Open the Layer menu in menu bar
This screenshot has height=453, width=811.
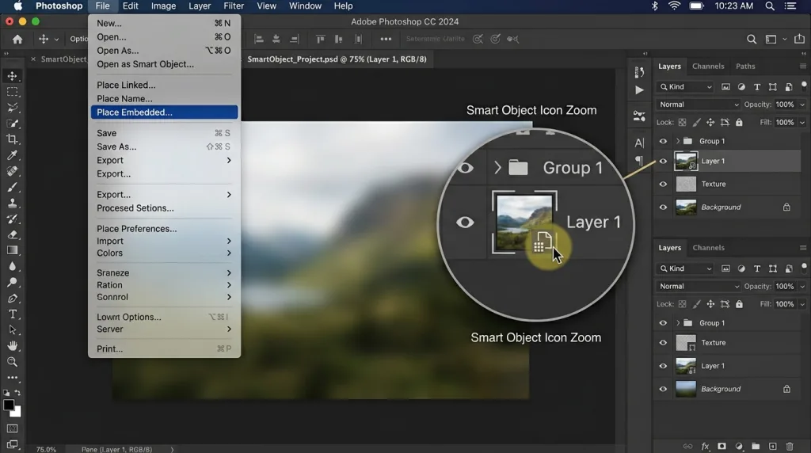tap(200, 6)
